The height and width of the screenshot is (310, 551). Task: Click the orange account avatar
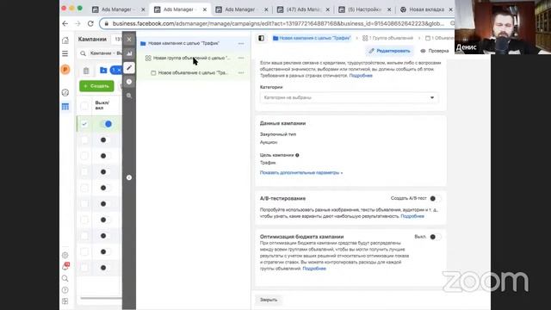pyautogui.click(x=65, y=70)
